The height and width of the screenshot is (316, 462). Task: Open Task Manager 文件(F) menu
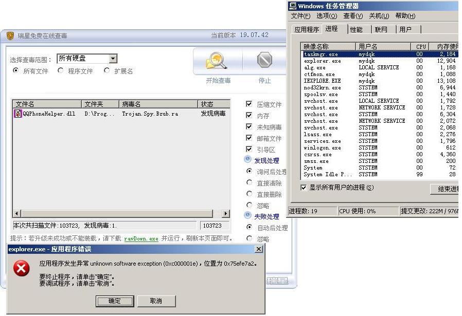300,16
